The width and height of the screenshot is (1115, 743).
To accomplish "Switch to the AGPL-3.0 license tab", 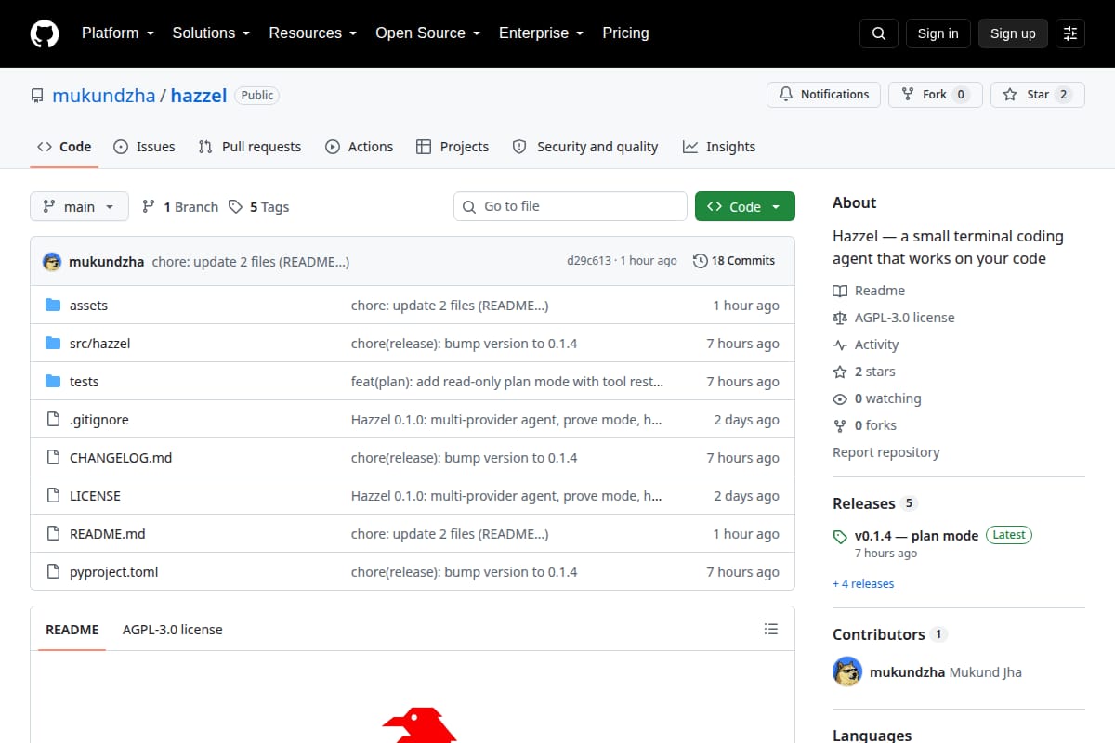I will click(173, 630).
